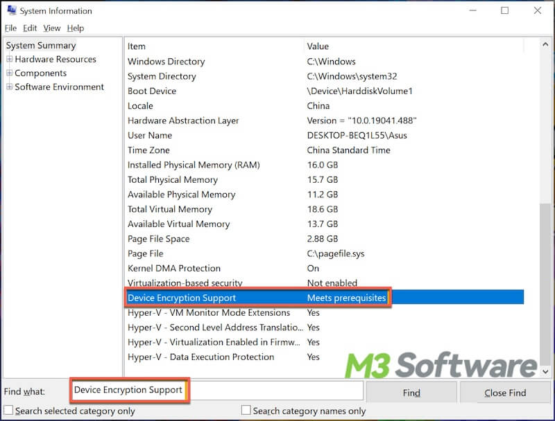
Task: Select the Kernel DMA Protection row
Action: (x=324, y=269)
